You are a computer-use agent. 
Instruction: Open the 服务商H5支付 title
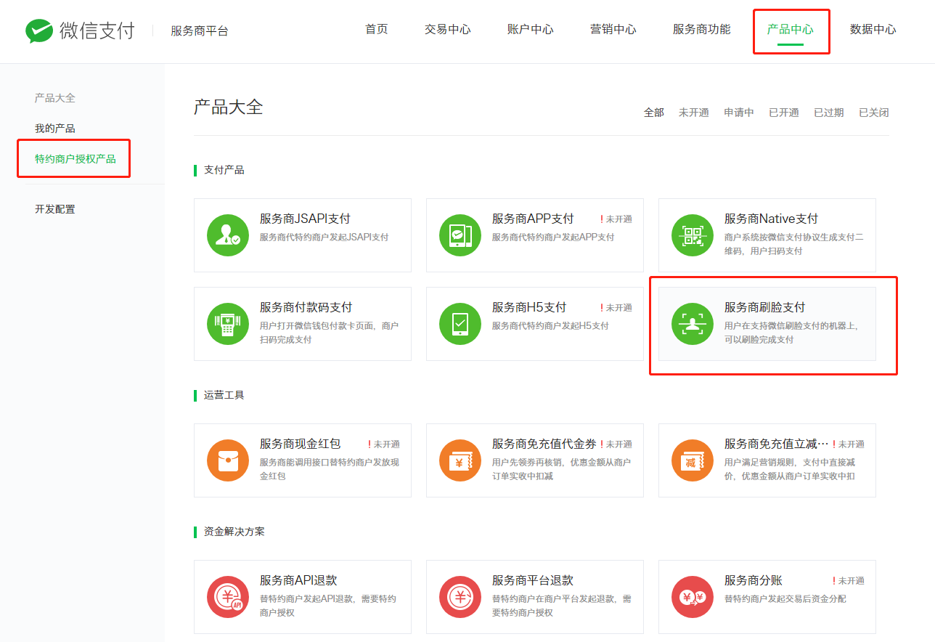(529, 307)
